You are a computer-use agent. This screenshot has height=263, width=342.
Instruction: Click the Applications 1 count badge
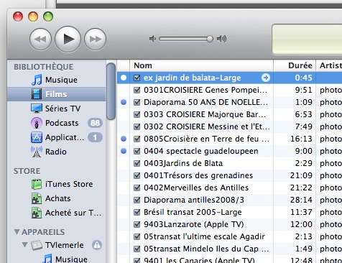[x=95, y=137]
